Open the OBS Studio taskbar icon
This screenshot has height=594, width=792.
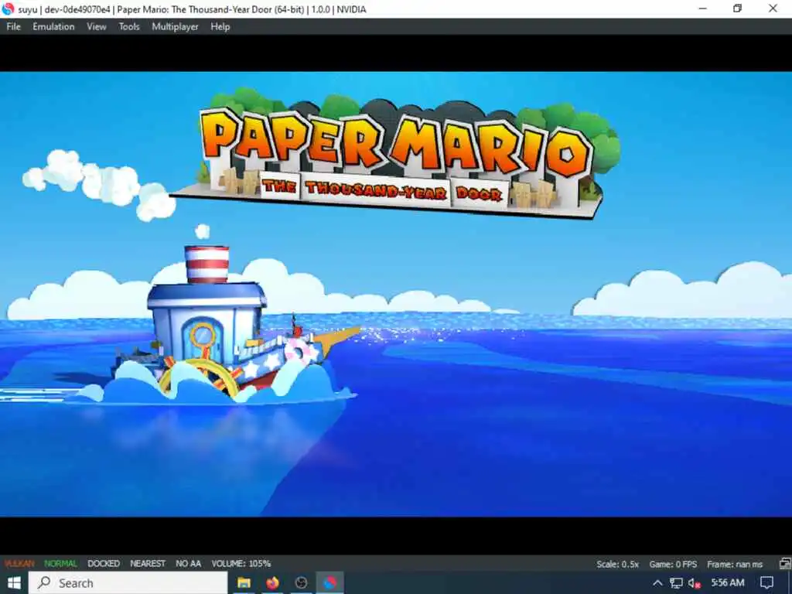(x=301, y=583)
